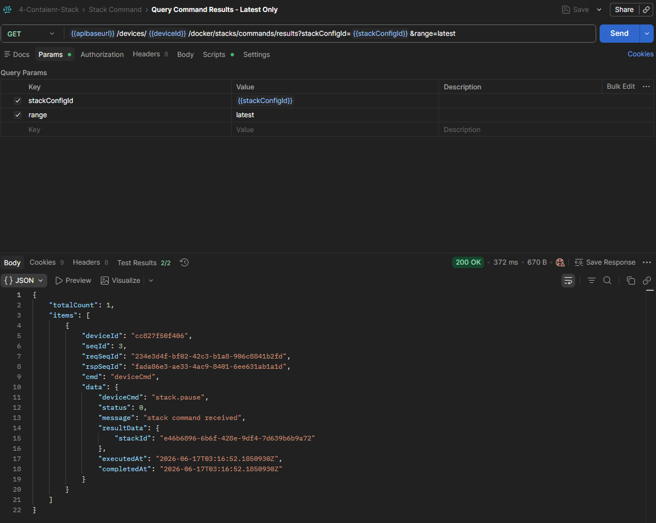Image resolution: width=656 pixels, height=523 pixels.
Task: Copy response body with copy icon
Action: [631, 281]
